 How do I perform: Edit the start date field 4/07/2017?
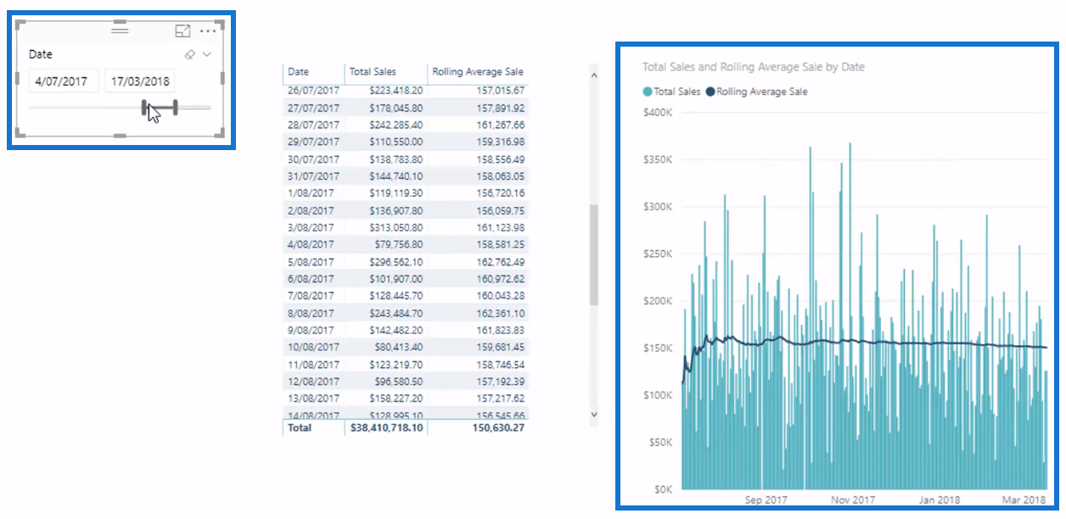pos(65,81)
